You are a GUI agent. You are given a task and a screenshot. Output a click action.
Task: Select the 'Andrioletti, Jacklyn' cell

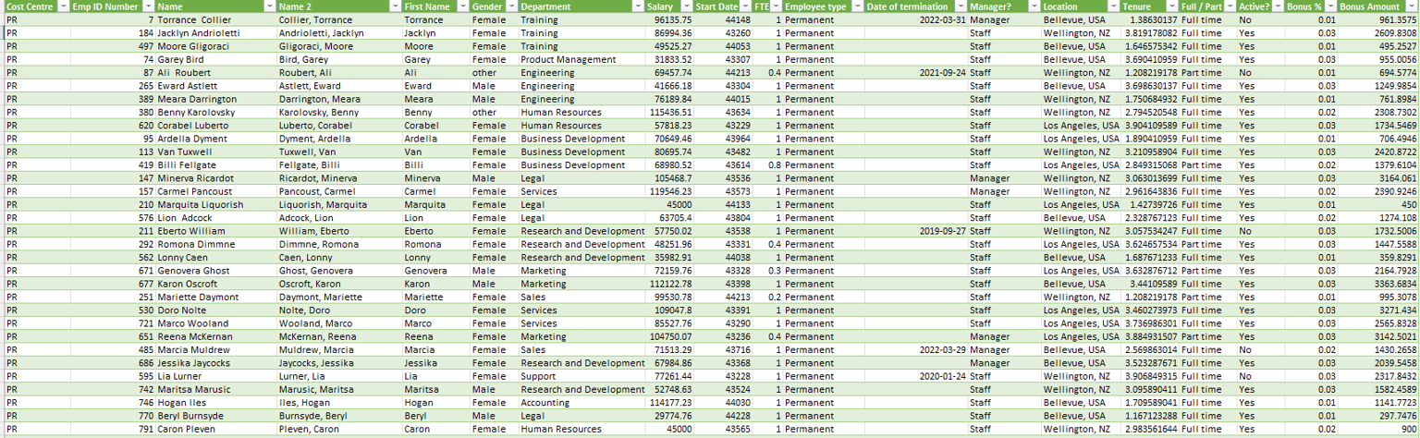(x=339, y=32)
